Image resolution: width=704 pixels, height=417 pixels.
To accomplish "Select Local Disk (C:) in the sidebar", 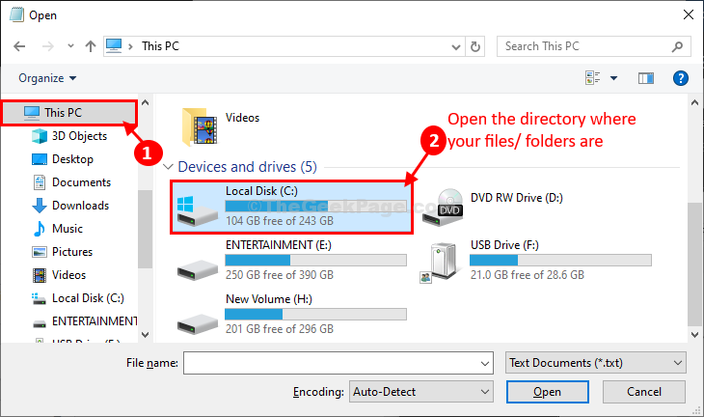I will pos(88,298).
